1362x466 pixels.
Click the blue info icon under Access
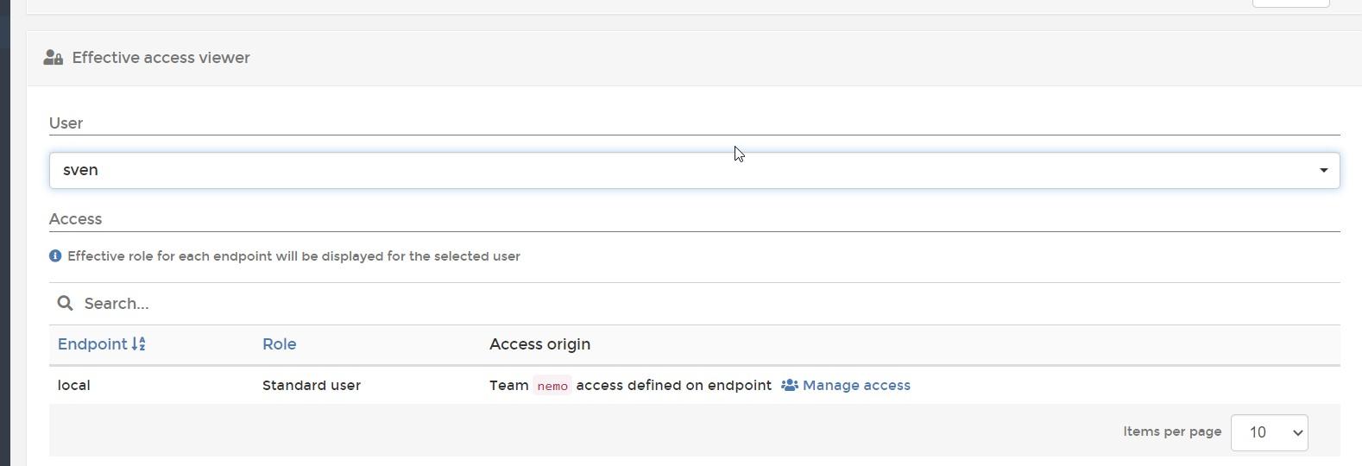[x=55, y=256]
